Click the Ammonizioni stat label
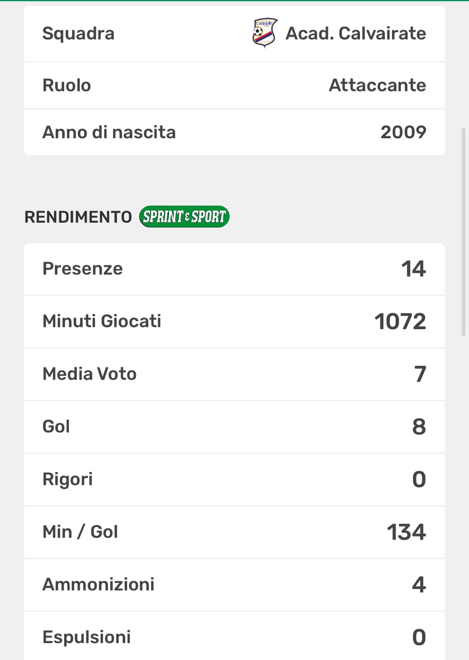The image size is (469, 660). (x=98, y=585)
